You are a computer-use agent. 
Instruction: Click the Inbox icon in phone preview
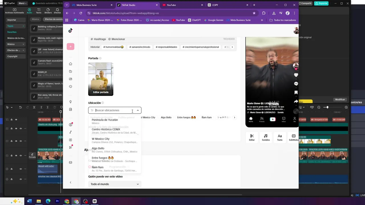(x=283, y=119)
